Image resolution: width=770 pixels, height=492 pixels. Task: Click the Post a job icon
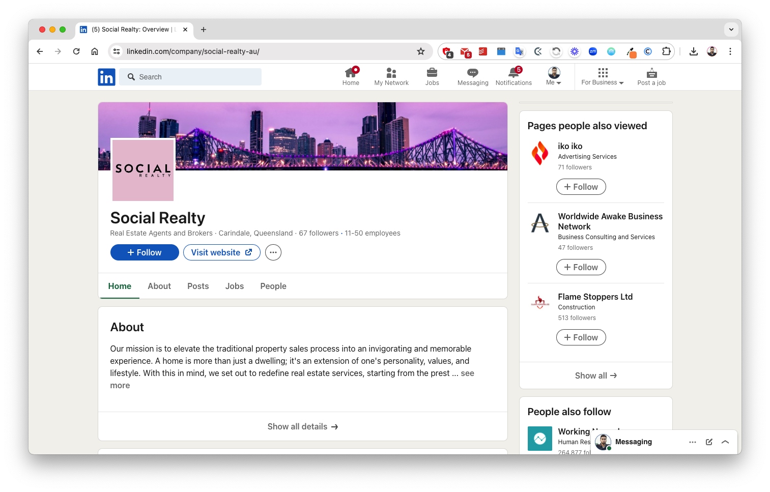pos(651,73)
